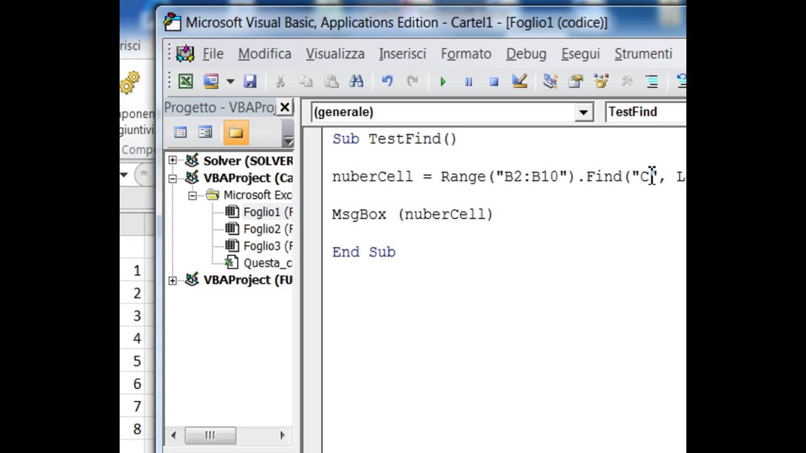The height and width of the screenshot is (453, 806).
Task: Click the View Microsoft Excel toolbar icon
Action: (x=185, y=81)
